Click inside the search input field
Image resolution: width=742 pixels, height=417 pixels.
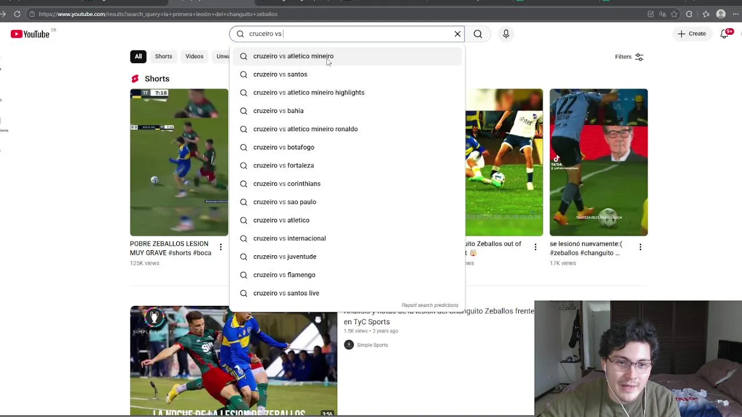coord(348,34)
